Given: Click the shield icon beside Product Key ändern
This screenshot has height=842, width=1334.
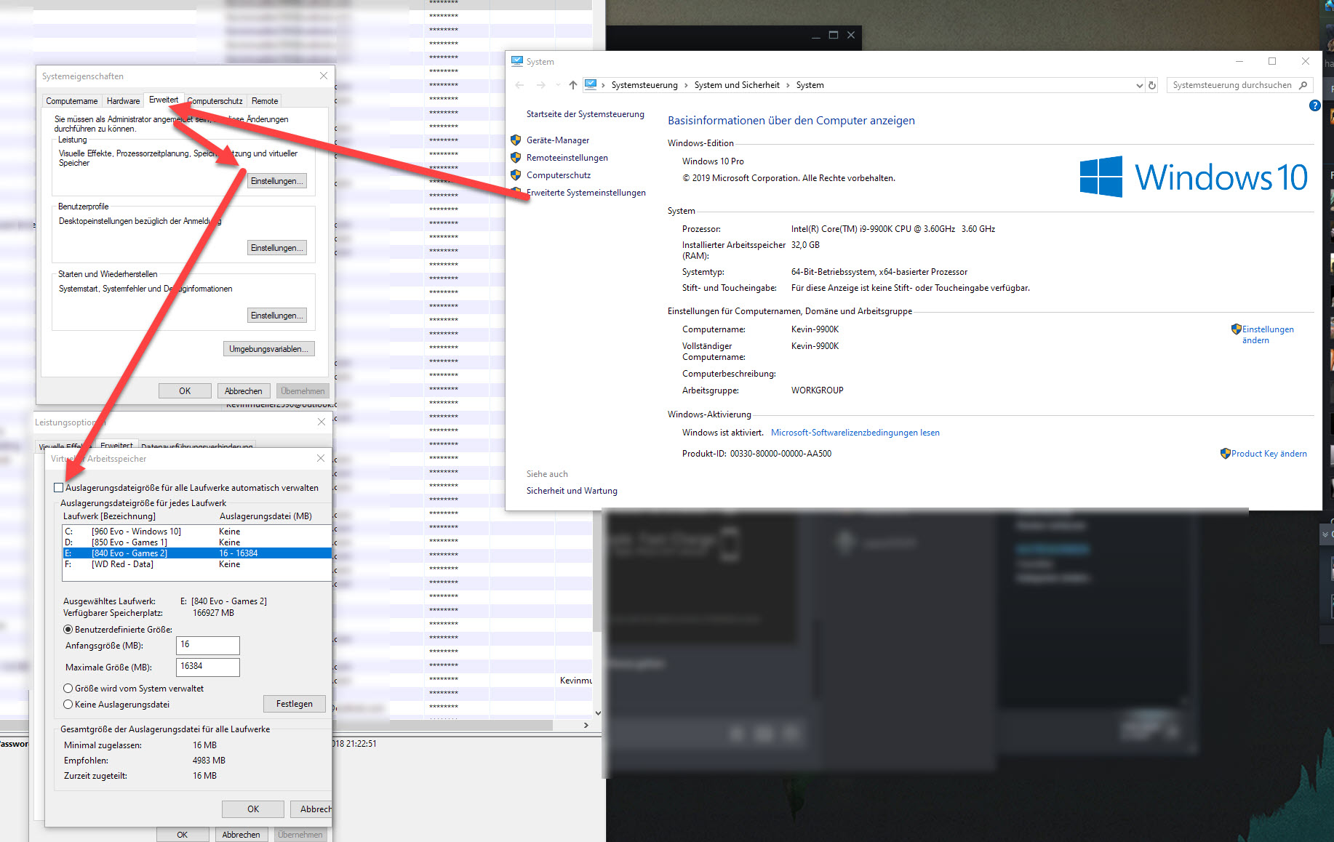Looking at the screenshot, I should pos(1225,454).
